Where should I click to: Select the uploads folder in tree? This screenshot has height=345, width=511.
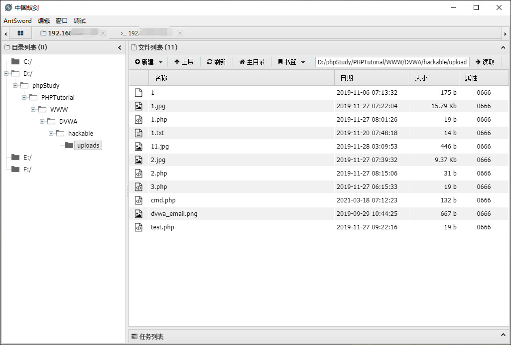click(88, 146)
